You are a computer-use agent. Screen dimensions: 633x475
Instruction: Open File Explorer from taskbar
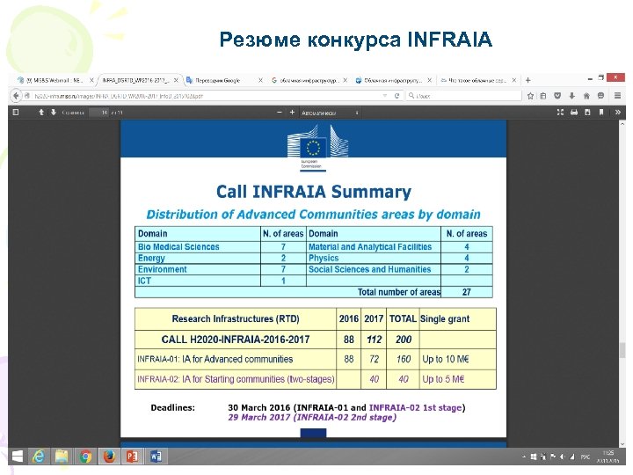coord(62,457)
